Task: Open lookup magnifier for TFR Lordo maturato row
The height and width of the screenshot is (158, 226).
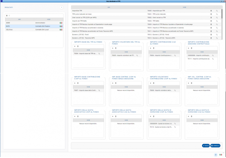Action: tap(217, 14)
